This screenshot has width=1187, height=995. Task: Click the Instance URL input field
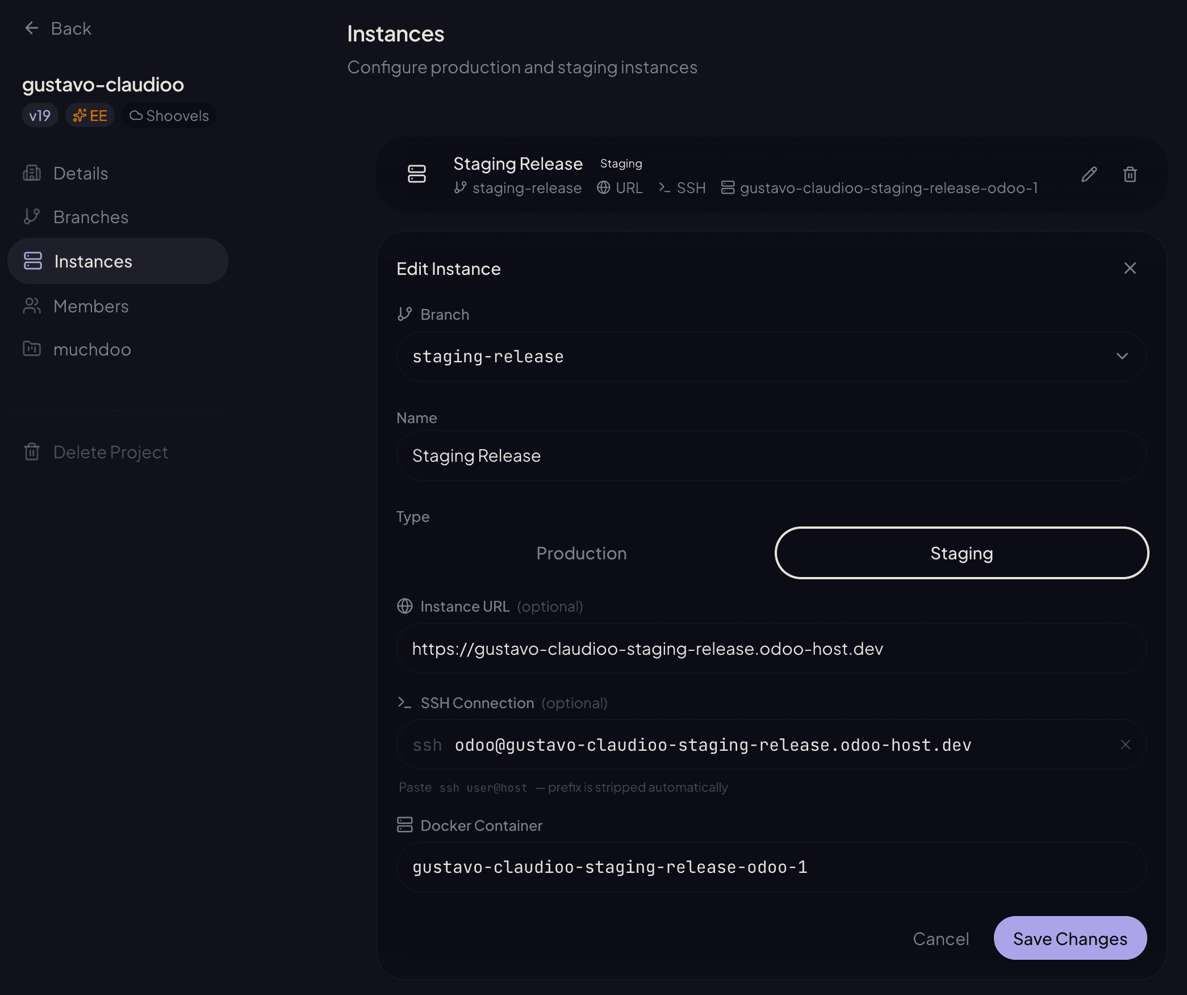point(771,649)
